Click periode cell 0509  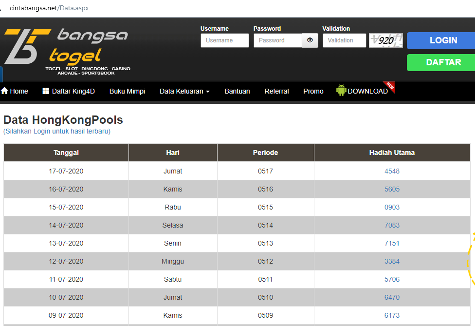(265, 315)
